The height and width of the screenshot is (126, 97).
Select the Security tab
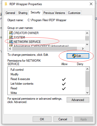(x=36, y=13)
